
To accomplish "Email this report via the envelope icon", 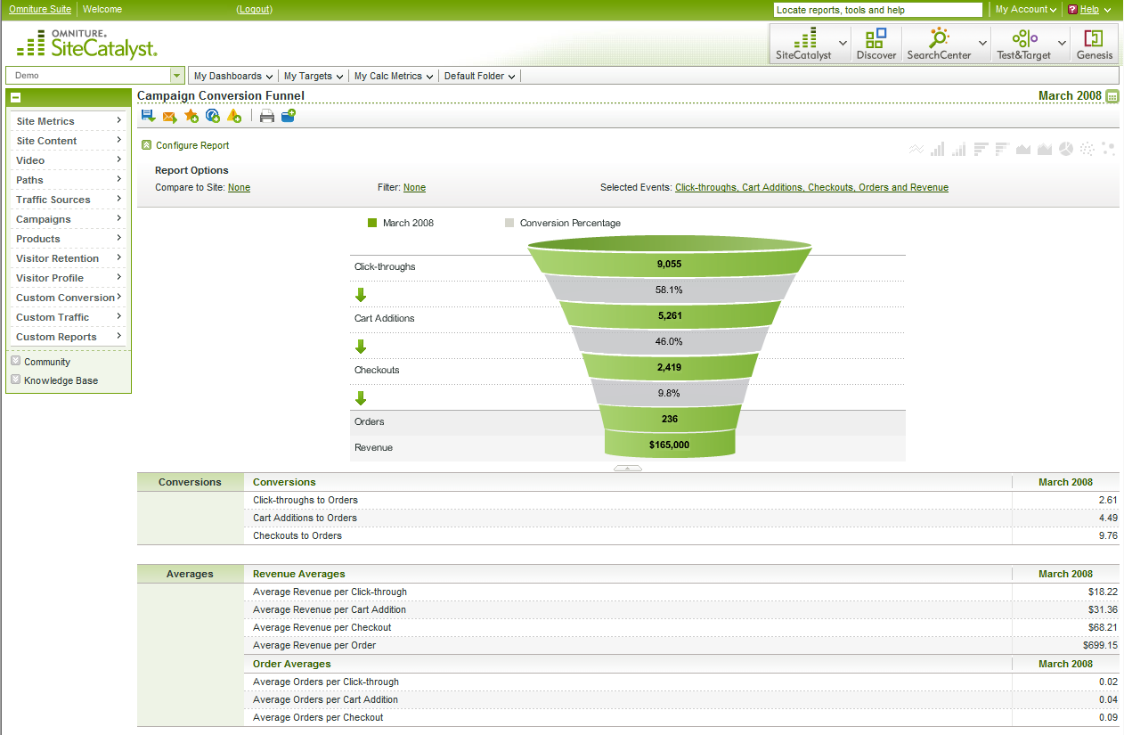I will [x=170, y=115].
